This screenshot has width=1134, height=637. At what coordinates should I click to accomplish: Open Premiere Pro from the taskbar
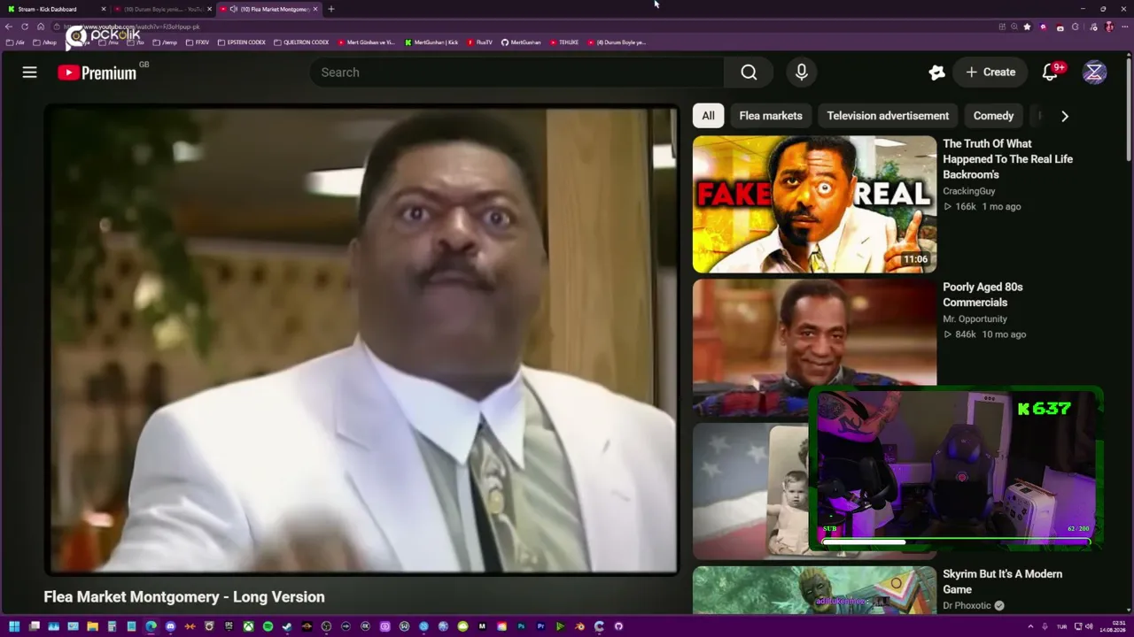[540, 626]
